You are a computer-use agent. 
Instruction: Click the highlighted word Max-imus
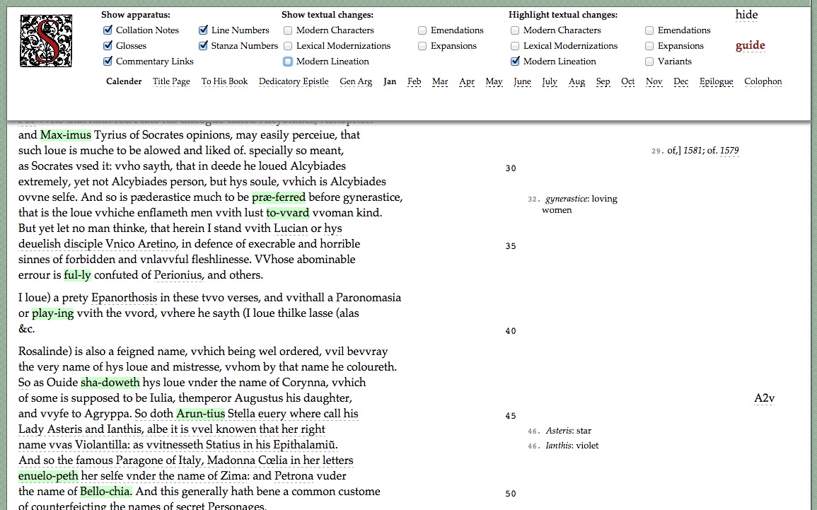(65, 135)
